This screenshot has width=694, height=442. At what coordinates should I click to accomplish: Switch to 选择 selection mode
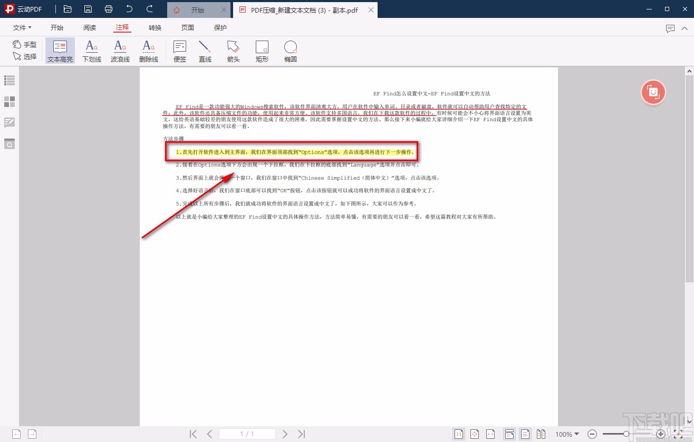(x=25, y=56)
